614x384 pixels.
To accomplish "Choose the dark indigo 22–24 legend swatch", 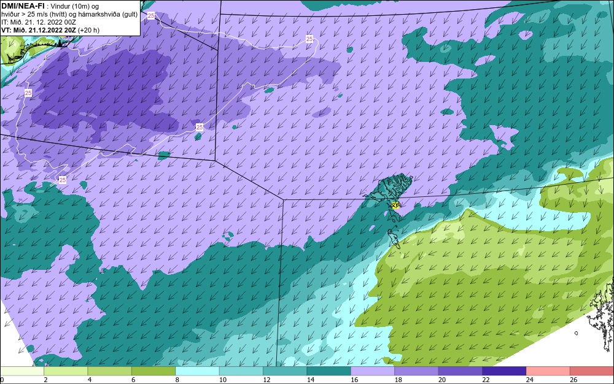I will (504, 371).
